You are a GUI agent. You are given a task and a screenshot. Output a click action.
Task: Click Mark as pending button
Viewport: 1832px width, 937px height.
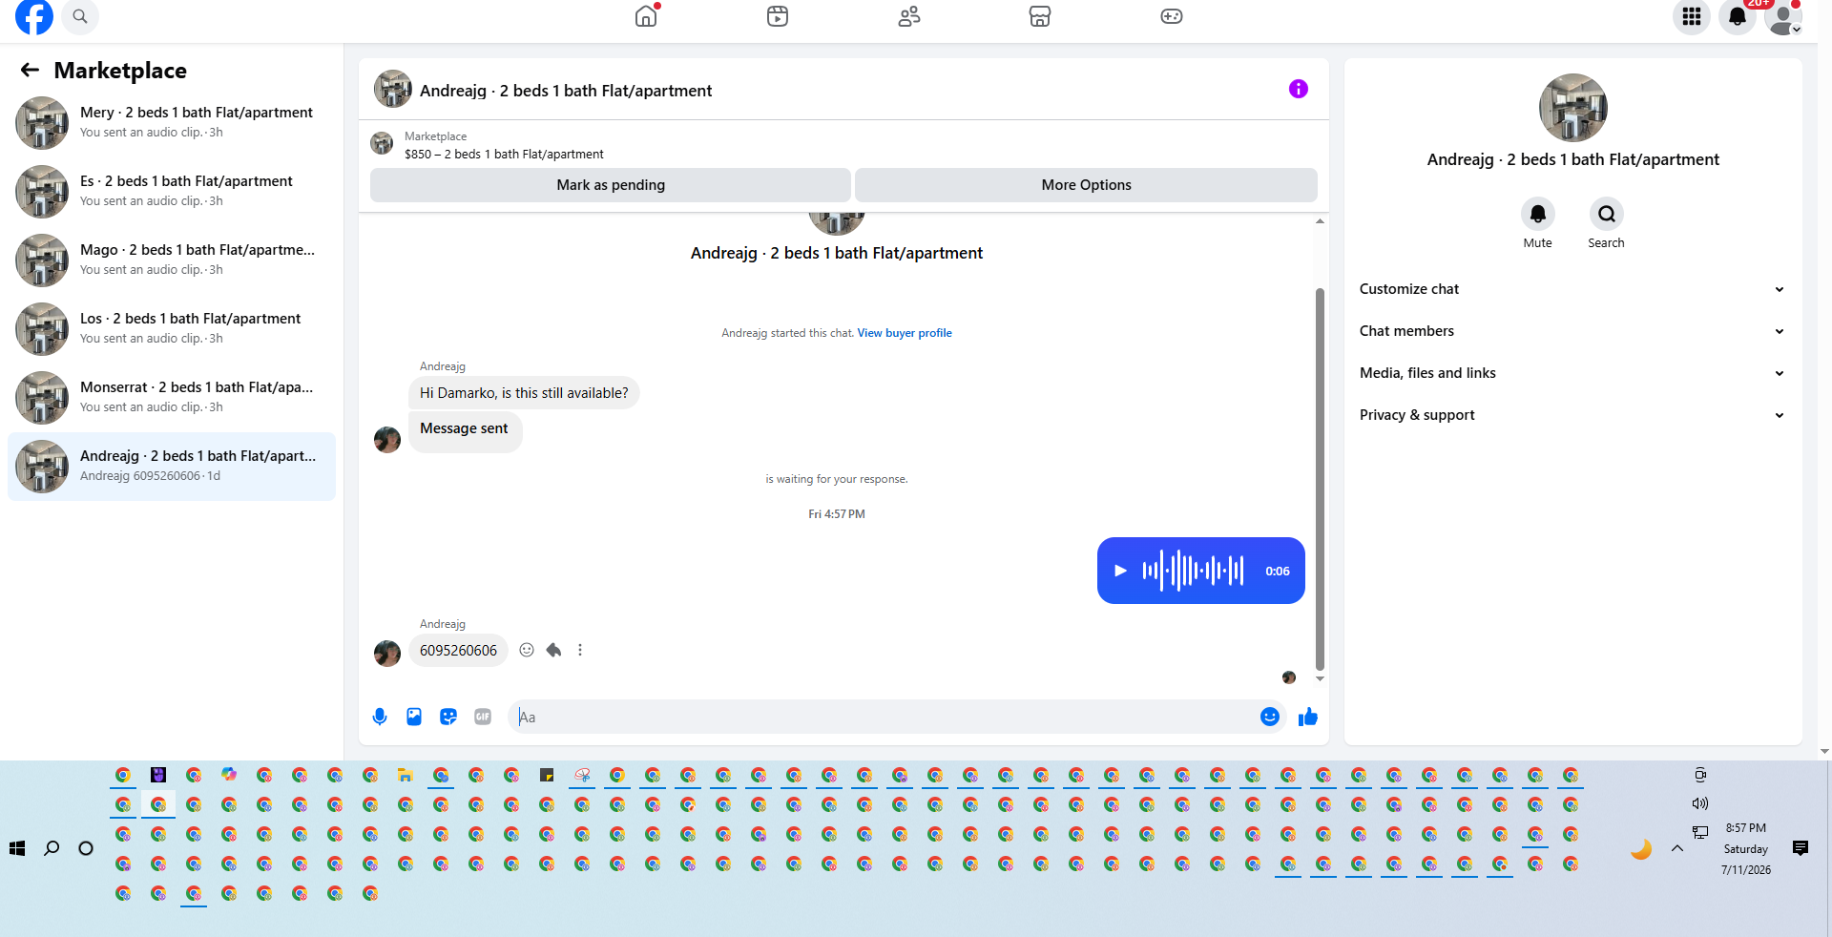[611, 185]
